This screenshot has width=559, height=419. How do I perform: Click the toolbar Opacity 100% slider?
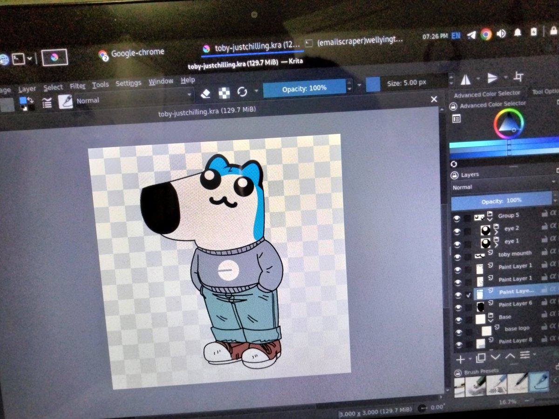(305, 88)
